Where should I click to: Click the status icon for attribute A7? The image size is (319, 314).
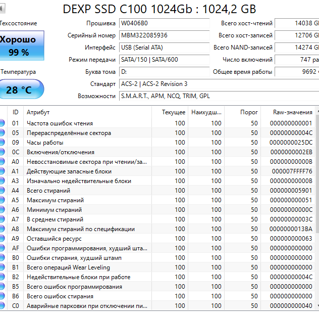pos(2,219)
